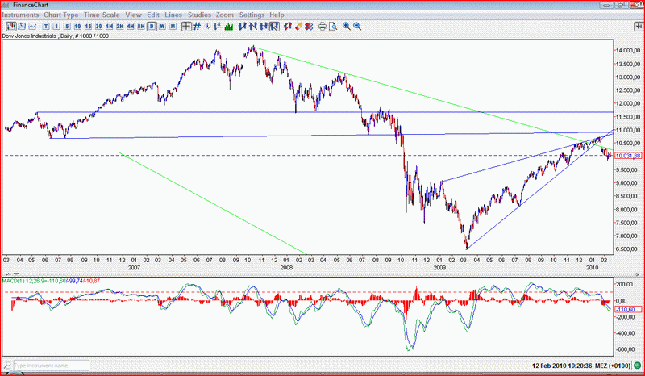
Task: Open the Instruments menu
Action: [21, 15]
